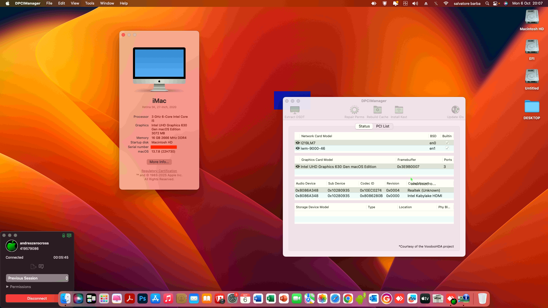Image resolution: width=548 pixels, height=308 pixels.
Task: Open the chat icon in AnyDesk panel
Action: tap(41, 266)
